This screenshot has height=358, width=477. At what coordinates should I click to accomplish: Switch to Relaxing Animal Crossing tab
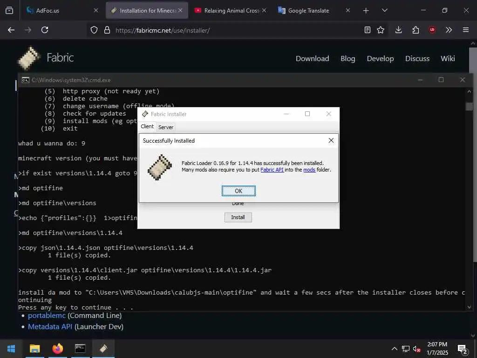[x=230, y=10]
